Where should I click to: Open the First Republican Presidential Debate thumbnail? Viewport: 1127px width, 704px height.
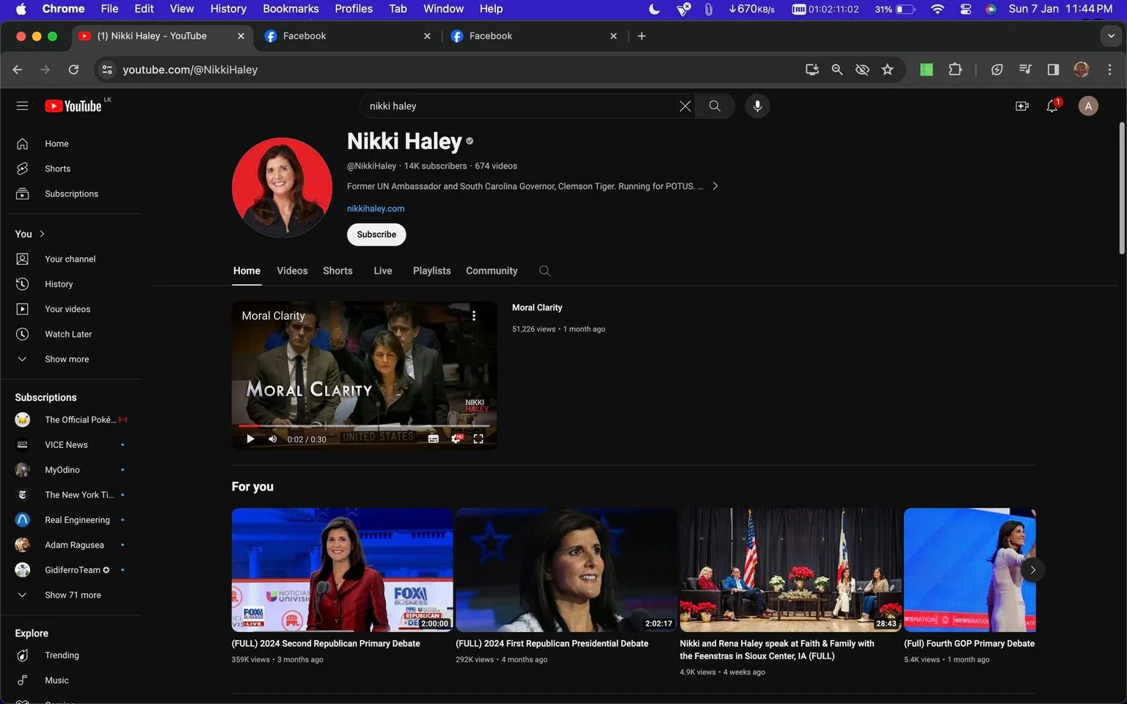tap(566, 570)
